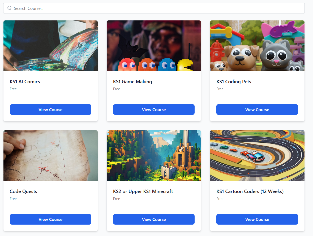
Task: View the KS1 Game Making course
Action: click(154, 110)
